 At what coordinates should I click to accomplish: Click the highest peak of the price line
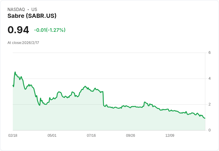[15, 72]
